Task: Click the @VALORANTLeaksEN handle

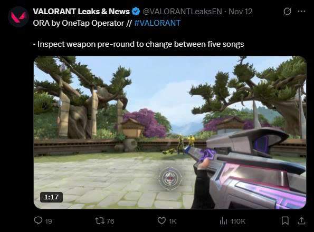Action: 182,12
